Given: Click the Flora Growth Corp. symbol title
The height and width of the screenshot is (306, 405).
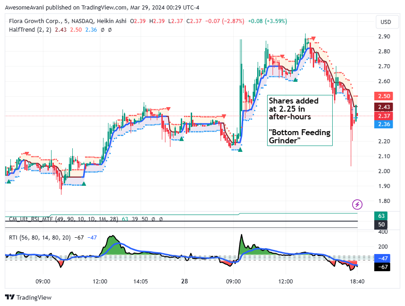Looking at the screenshot, I should click(x=35, y=21).
